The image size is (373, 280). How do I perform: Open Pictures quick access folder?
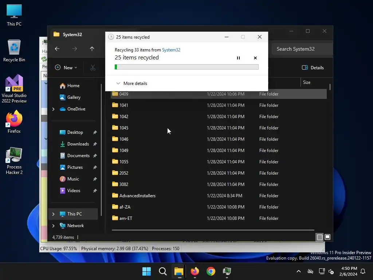click(71, 167)
